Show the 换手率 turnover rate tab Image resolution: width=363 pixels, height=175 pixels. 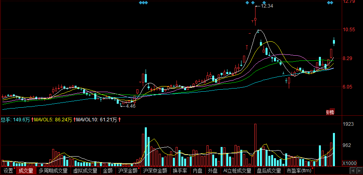click(x=180, y=171)
